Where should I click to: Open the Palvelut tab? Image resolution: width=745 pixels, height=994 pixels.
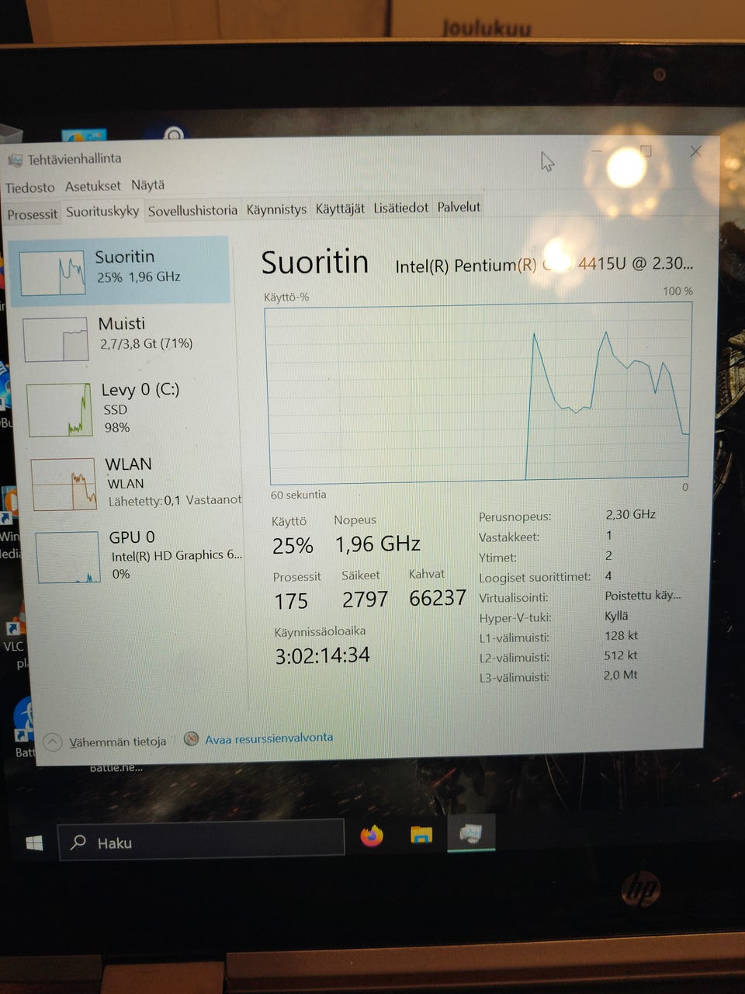pos(459,207)
